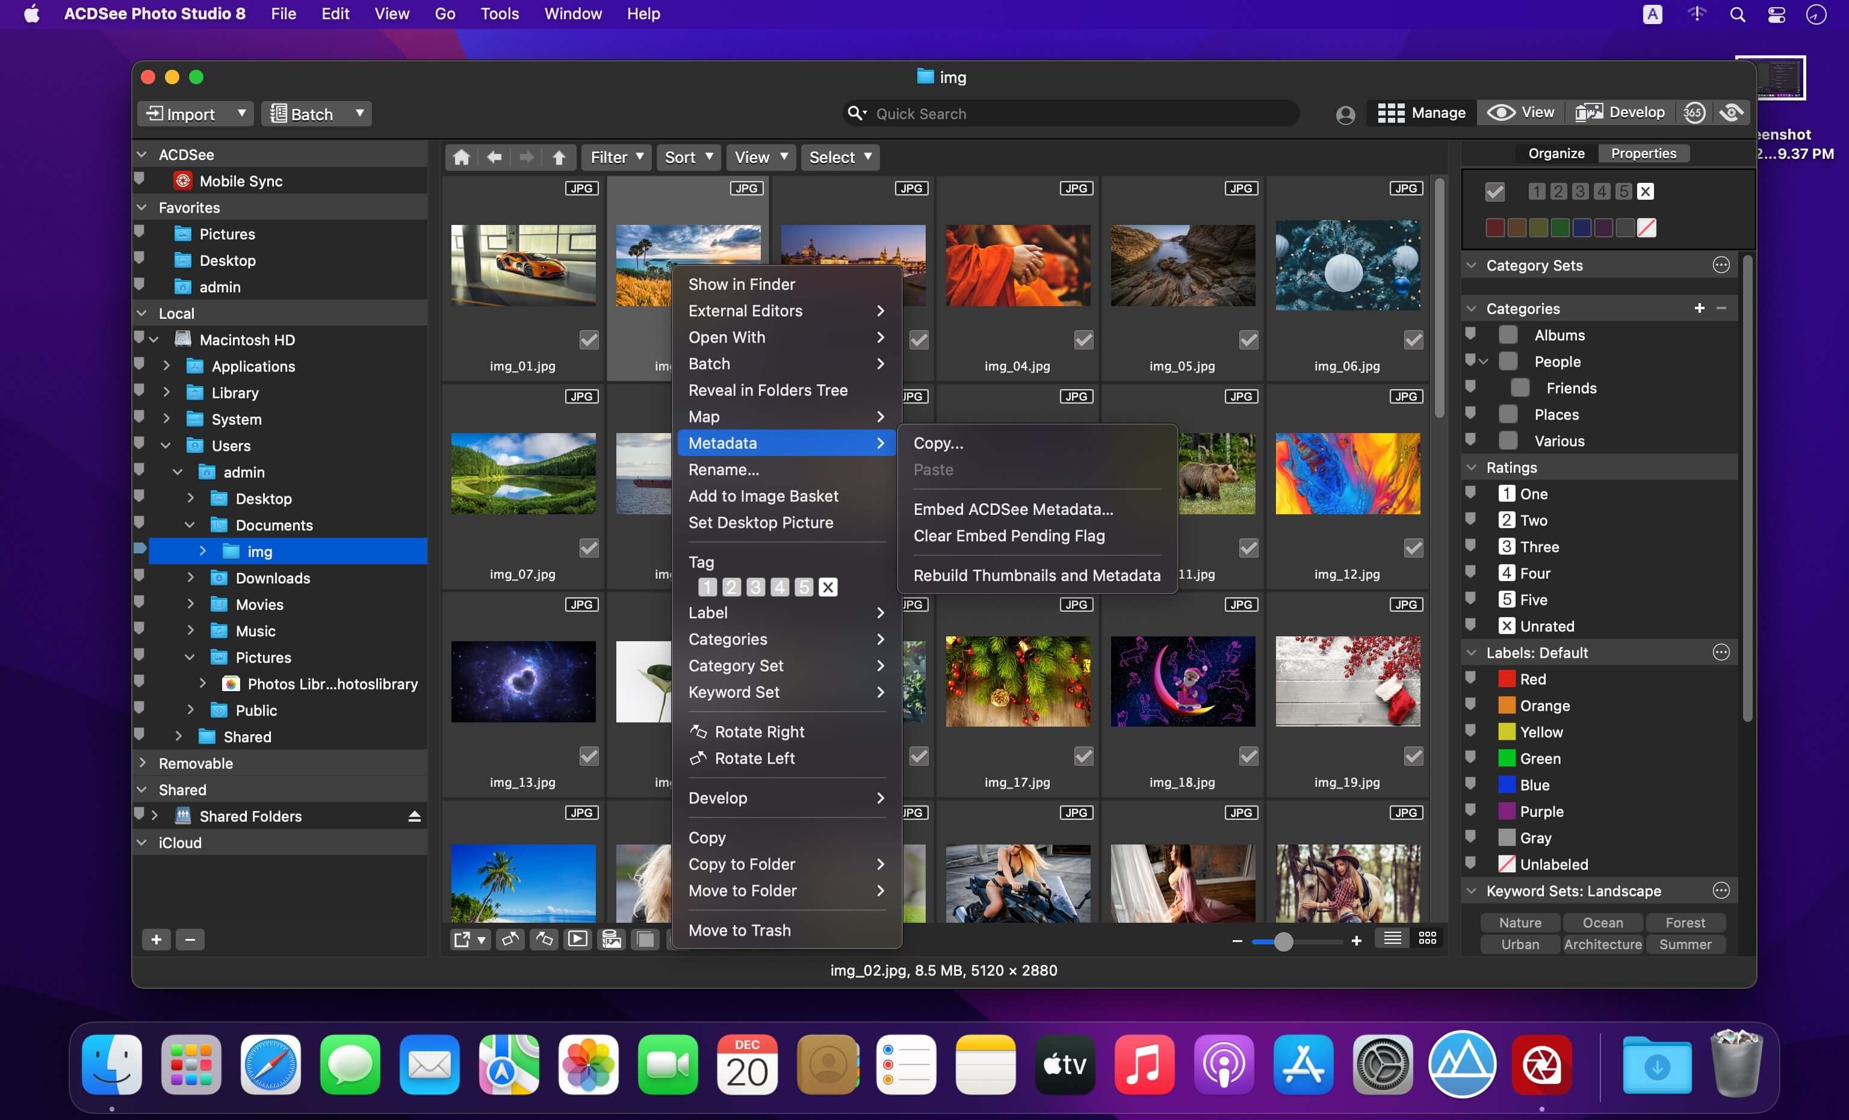
Task: Toggle checkbox on img_04.jpg thumbnail
Action: pos(1083,340)
